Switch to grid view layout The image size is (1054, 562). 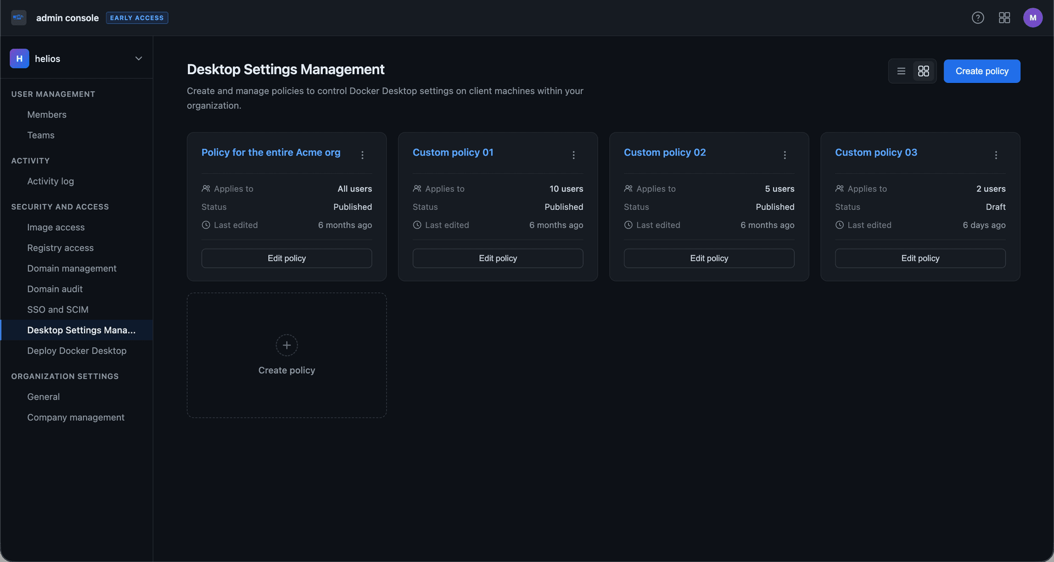pos(923,71)
